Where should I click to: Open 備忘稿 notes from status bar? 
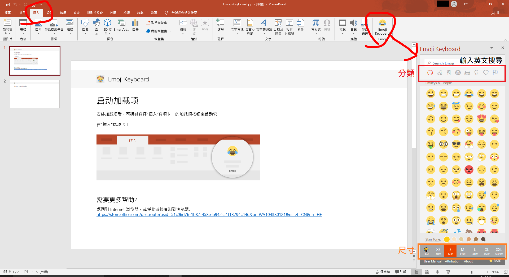[x=383, y=272]
